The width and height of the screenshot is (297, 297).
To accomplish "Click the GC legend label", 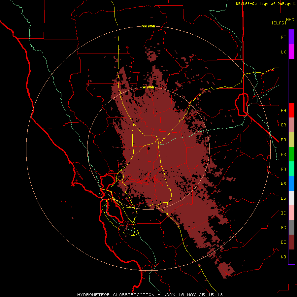I will coord(283,227).
